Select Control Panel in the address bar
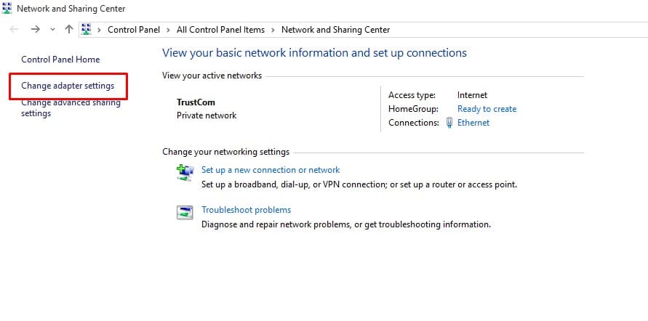This screenshot has width=648, height=321. (x=135, y=30)
